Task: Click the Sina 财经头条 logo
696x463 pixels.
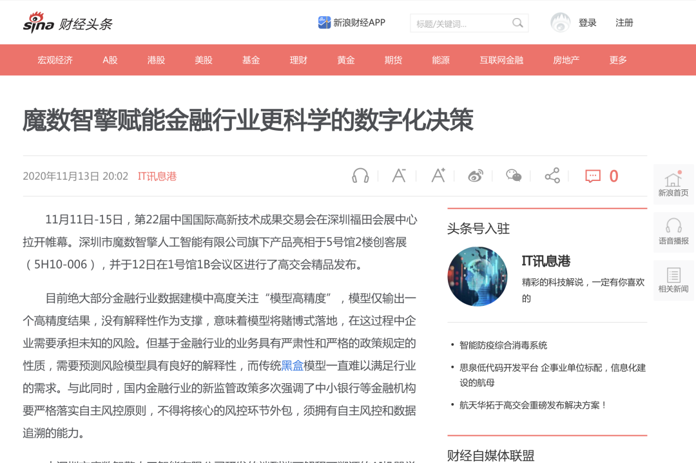Action: 68,23
